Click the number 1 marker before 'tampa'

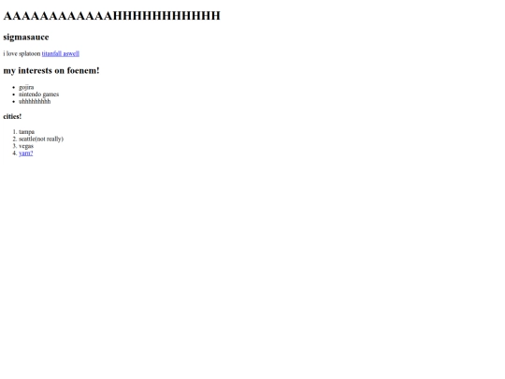click(x=14, y=132)
